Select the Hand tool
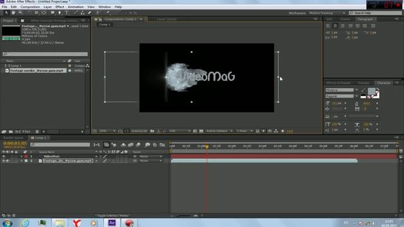Image resolution: width=404 pixels, height=227 pixels. tap(13, 13)
